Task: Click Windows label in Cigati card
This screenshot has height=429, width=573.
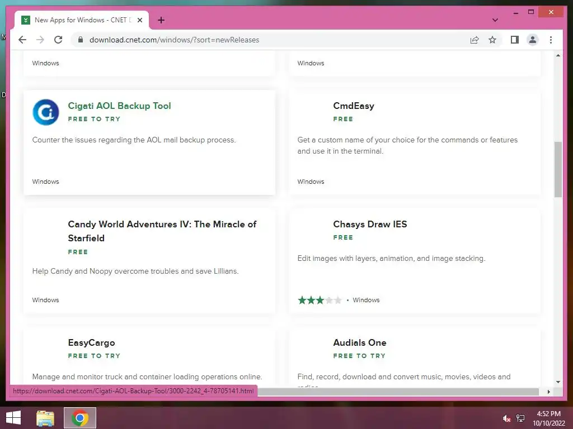Action: pos(45,182)
